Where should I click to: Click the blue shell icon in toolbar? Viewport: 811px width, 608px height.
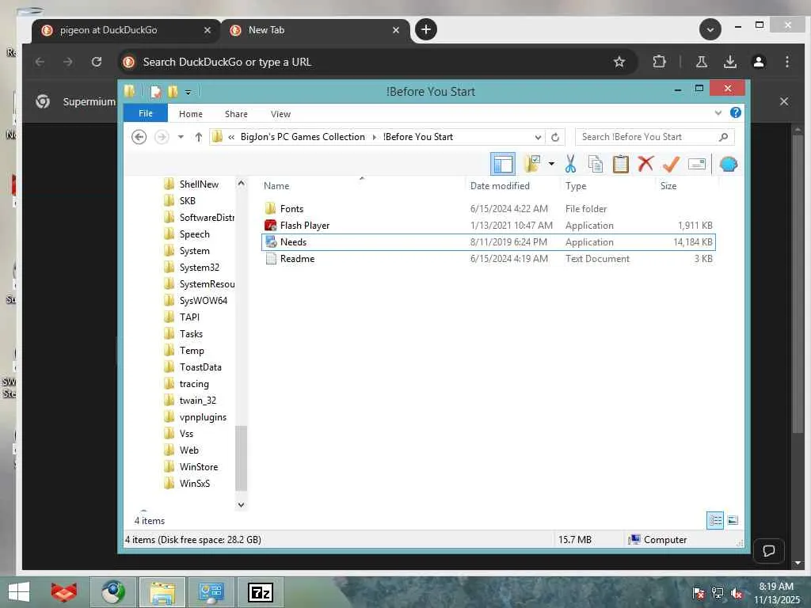tap(729, 165)
